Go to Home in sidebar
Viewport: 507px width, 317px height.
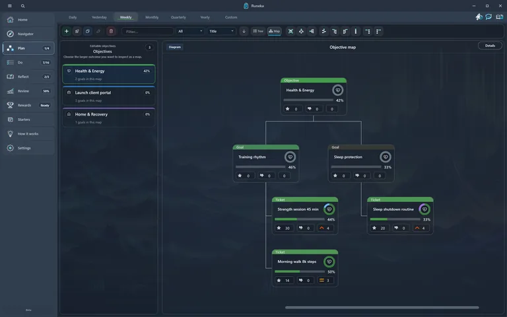[x=28, y=20]
